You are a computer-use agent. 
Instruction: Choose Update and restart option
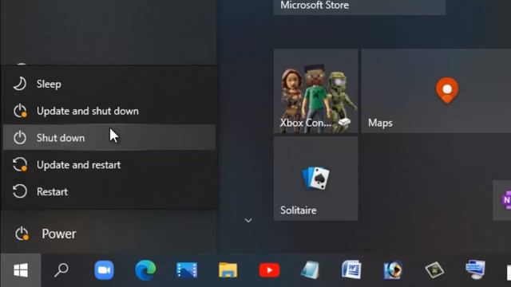[109, 165]
